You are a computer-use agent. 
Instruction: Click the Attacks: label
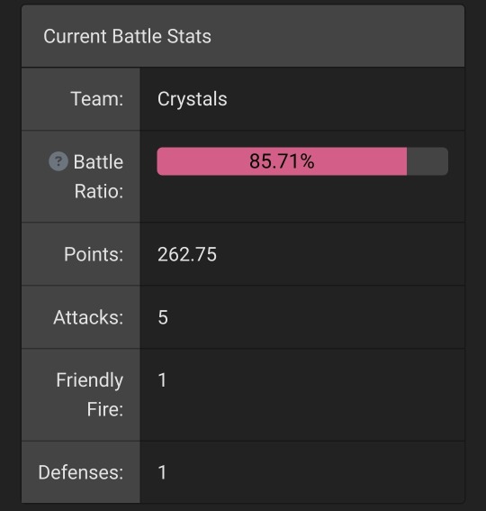point(88,317)
